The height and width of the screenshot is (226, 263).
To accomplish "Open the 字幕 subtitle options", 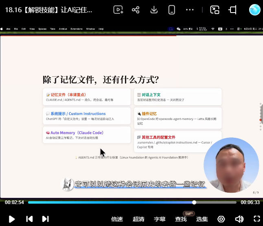I will point(160,219).
